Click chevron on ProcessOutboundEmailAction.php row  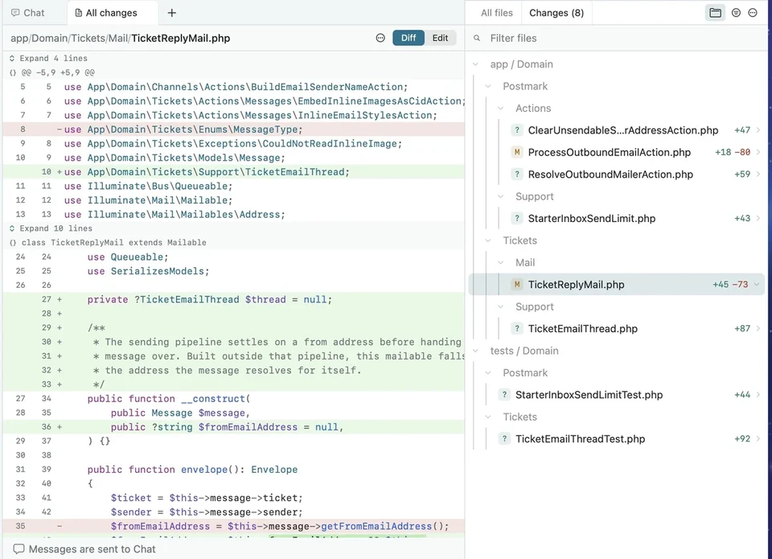point(758,152)
